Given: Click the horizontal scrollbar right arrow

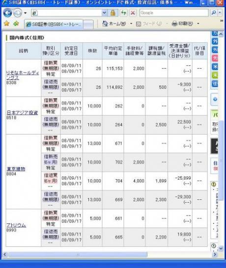Looking at the screenshot, I should coord(215,254).
